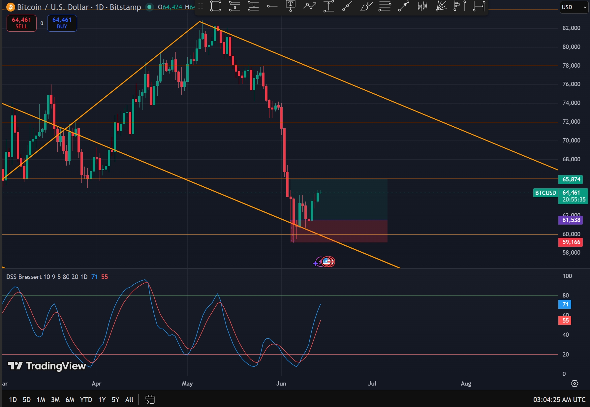590x407 pixels.
Task: Select the Rectangle drawing tool
Action: point(215,6)
